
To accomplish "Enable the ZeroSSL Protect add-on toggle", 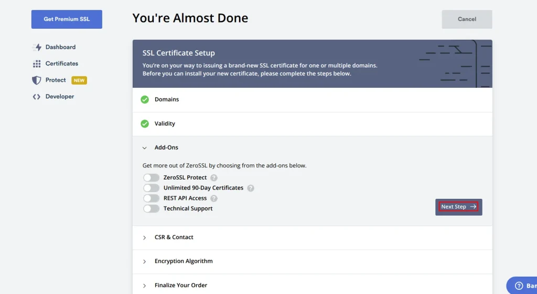I will tap(152, 177).
